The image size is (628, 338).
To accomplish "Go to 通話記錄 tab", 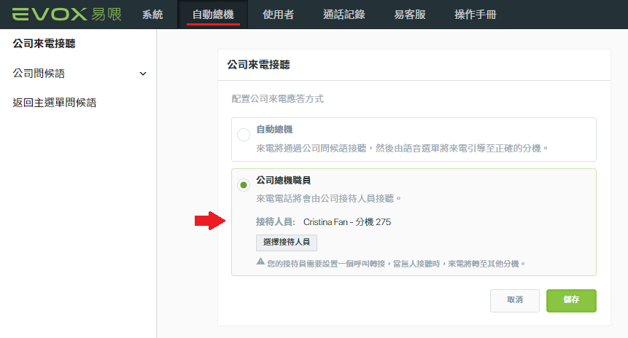I will point(344,15).
